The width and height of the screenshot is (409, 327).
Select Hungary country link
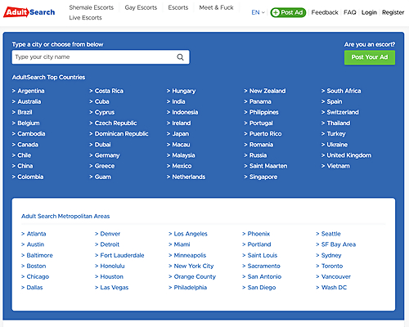[x=184, y=91]
